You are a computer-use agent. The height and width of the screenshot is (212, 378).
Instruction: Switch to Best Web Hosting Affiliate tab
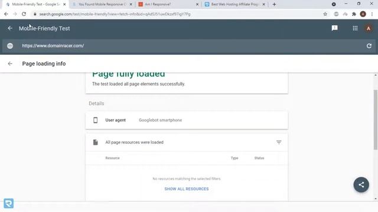coord(234,4)
